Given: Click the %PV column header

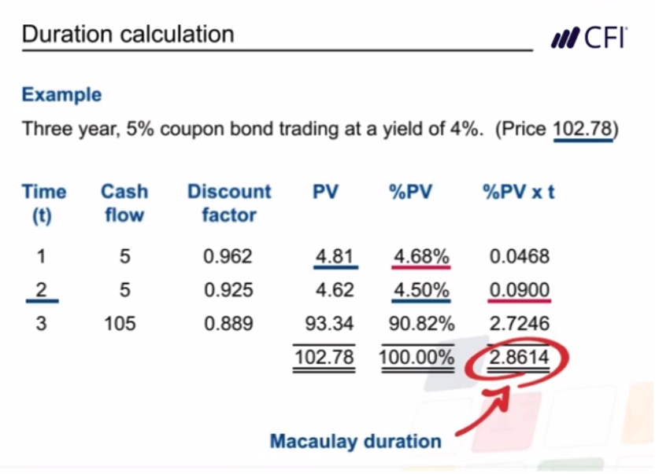Looking at the screenshot, I should [x=411, y=192].
